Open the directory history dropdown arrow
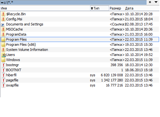 click(x=156, y=2)
